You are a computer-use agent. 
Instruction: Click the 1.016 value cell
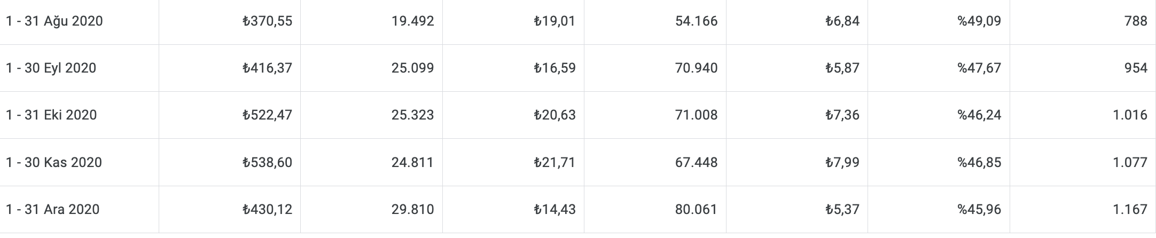pos(1083,115)
